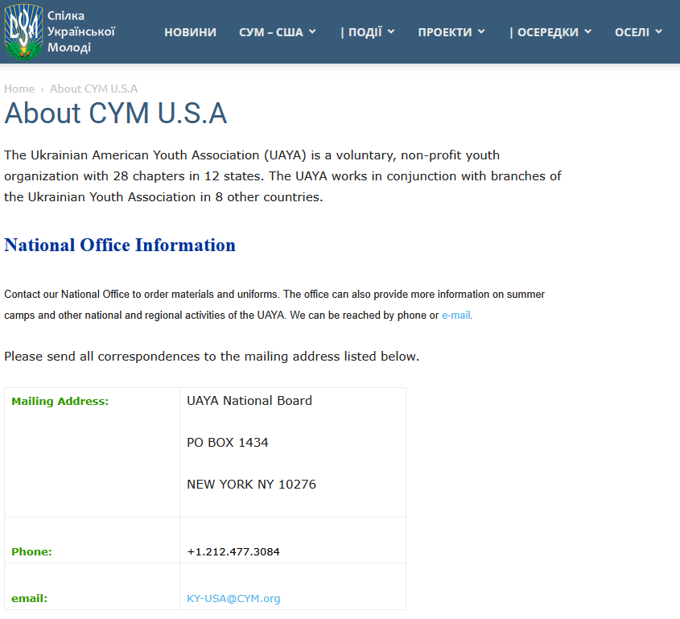Click the About CYM U.S.A breadcrumb text
This screenshot has height=619, width=680.
93,89
